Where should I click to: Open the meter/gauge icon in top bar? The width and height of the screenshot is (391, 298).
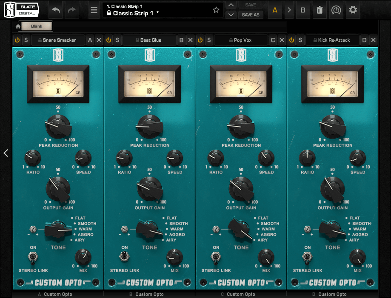tap(336, 10)
